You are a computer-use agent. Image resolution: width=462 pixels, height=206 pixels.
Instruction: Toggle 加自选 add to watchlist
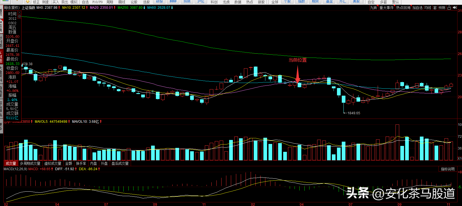417,8
